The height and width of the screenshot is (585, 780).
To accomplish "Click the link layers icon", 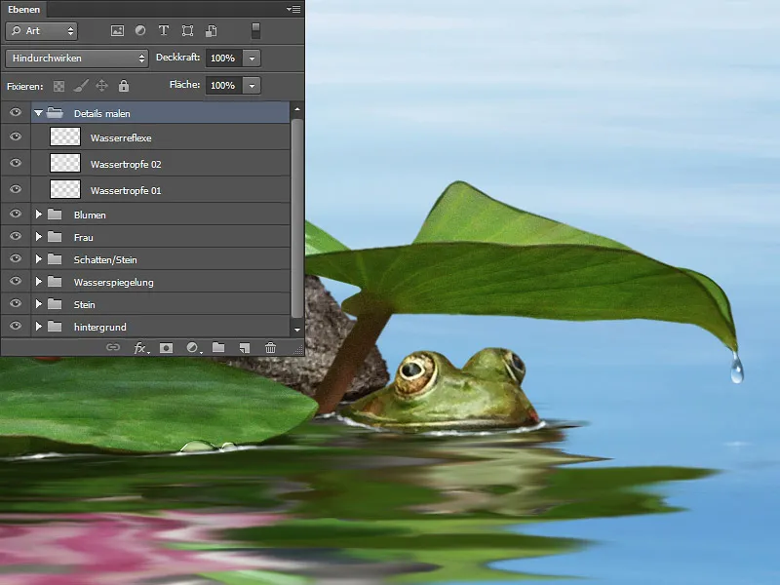I will [x=113, y=347].
